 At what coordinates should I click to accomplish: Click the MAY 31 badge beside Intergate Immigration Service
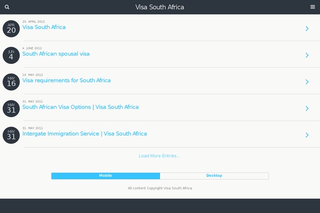11,135
